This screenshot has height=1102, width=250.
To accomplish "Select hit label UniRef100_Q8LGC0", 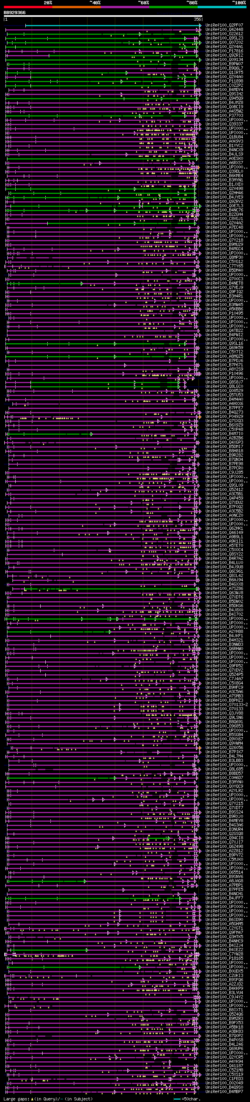I will pyautogui.click(x=224, y=386).
